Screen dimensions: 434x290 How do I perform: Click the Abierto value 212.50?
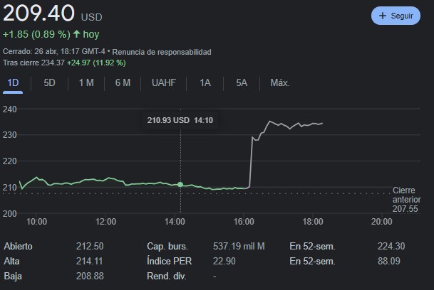(x=90, y=246)
